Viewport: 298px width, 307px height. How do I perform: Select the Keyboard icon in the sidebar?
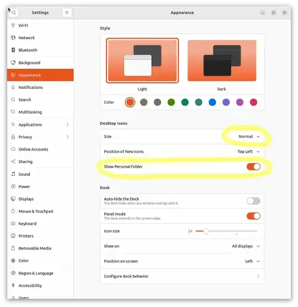coord(13,223)
